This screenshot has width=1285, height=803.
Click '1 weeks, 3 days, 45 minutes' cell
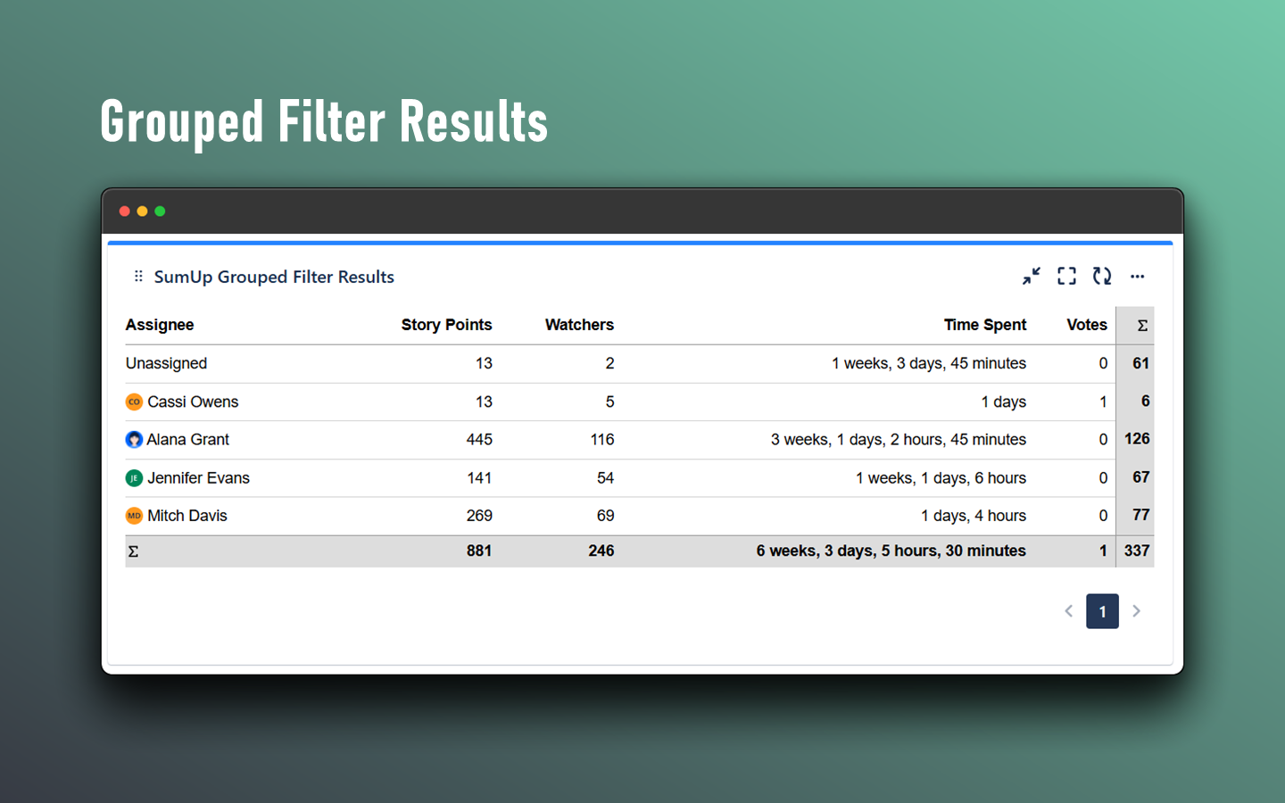click(929, 363)
